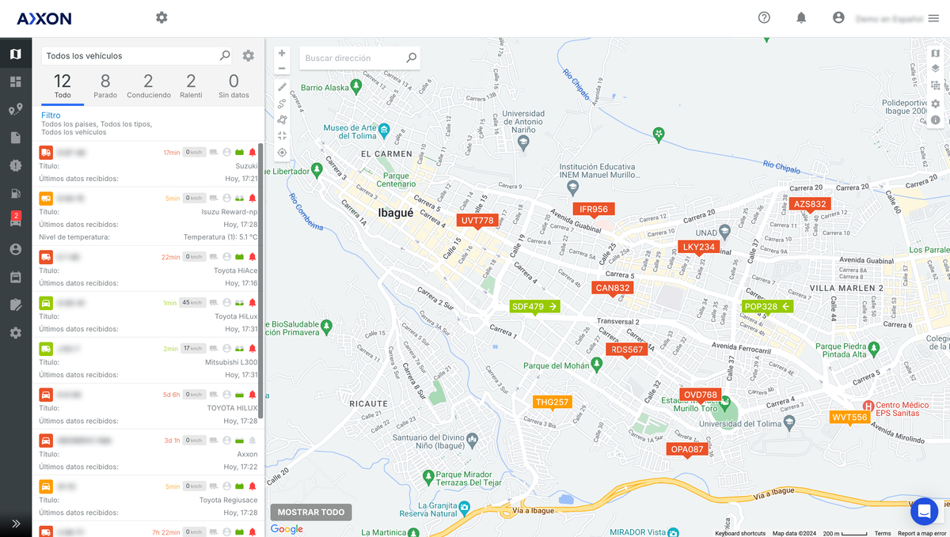
Task: Open map settings gear in right toolbar
Action: 935,104
